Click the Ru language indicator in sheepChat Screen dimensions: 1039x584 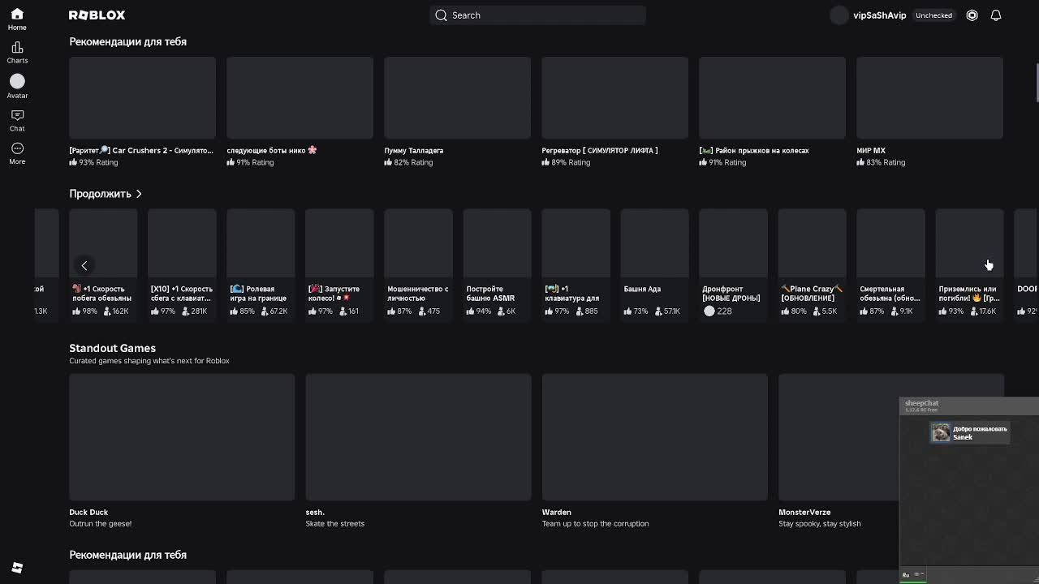[x=906, y=575]
